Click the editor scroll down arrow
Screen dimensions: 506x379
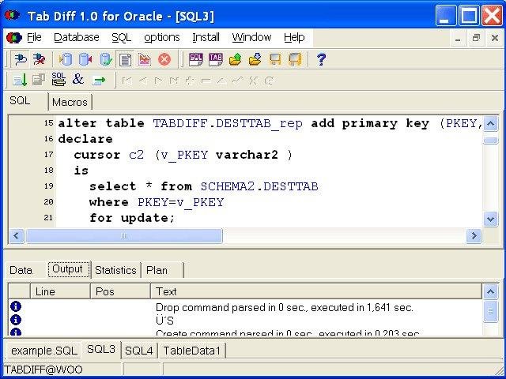tap(490, 220)
